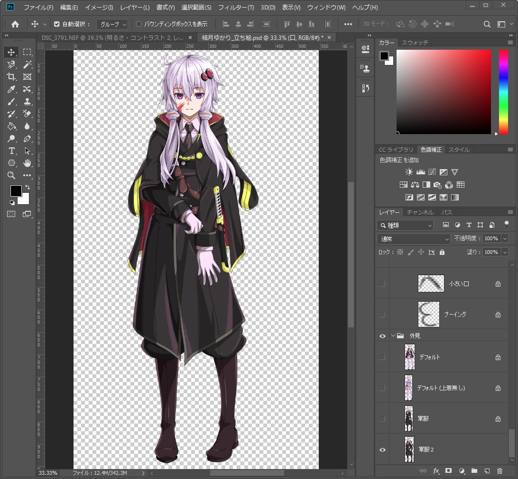Create a new layer group

pos(474,471)
